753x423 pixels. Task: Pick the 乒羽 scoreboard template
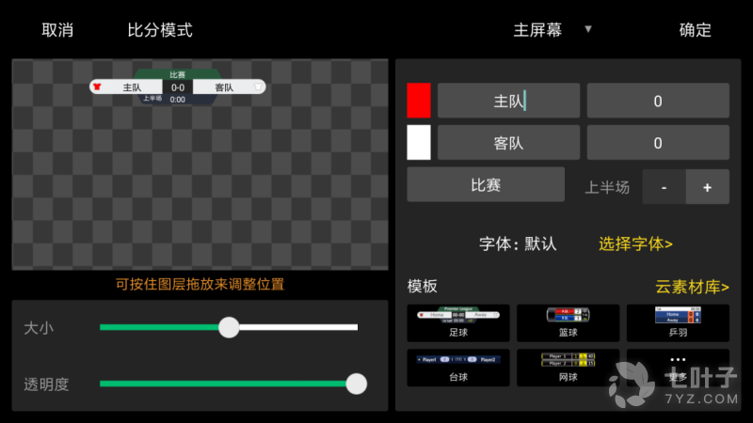pyautogui.click(x=678, y=322)
